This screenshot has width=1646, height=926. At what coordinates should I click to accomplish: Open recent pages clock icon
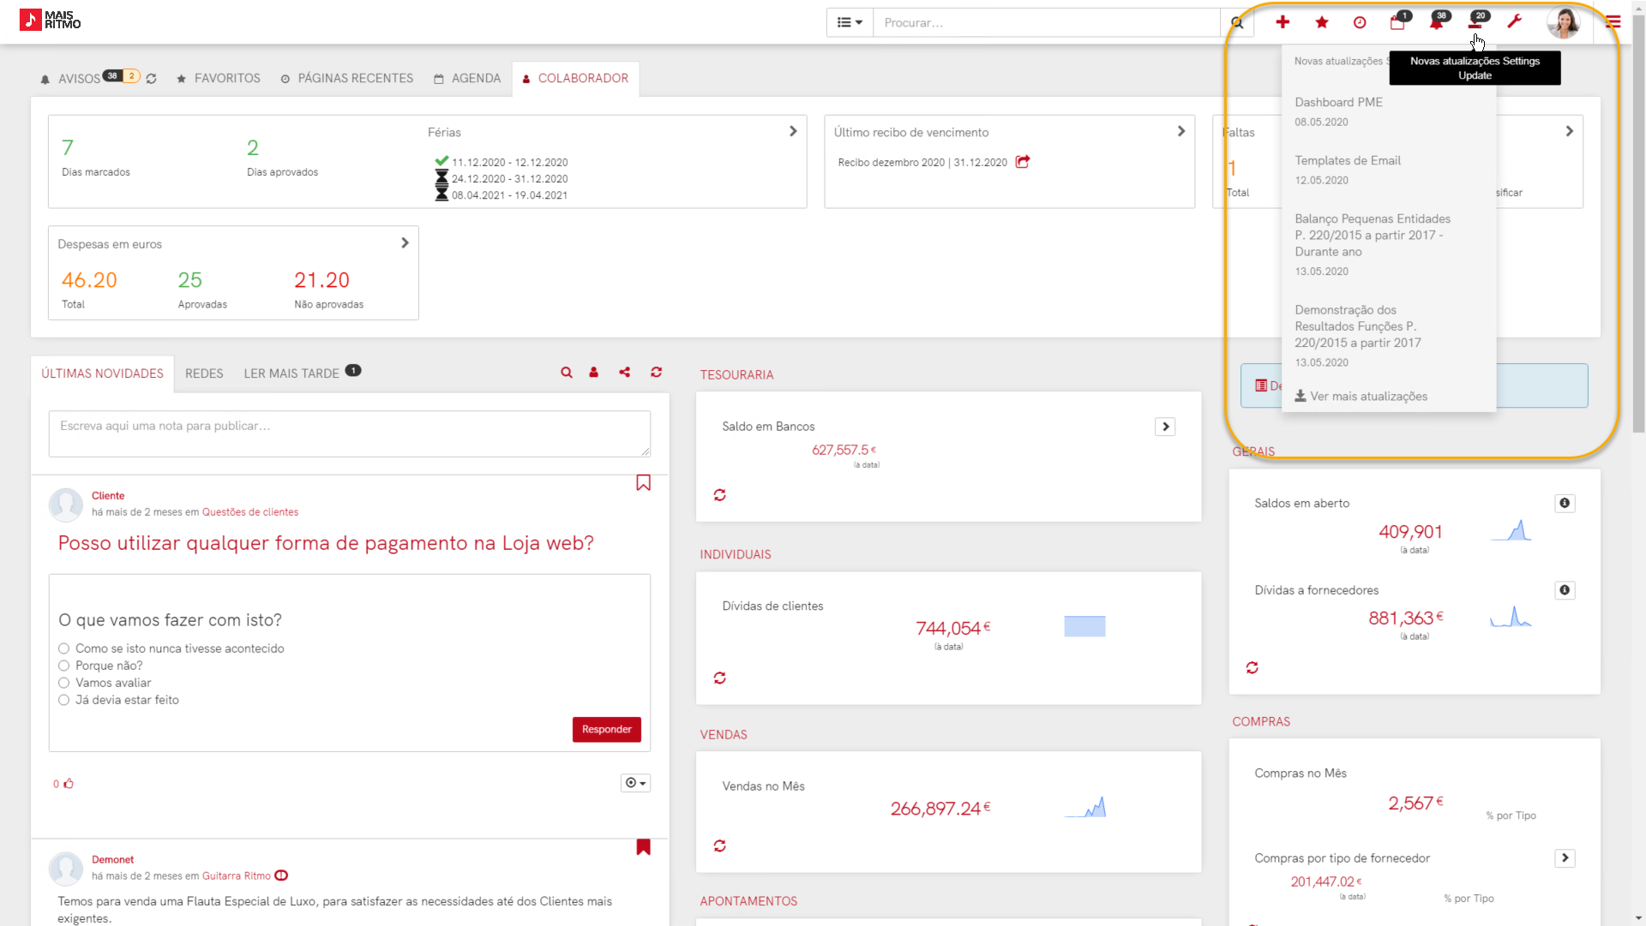click(1360, 22)
